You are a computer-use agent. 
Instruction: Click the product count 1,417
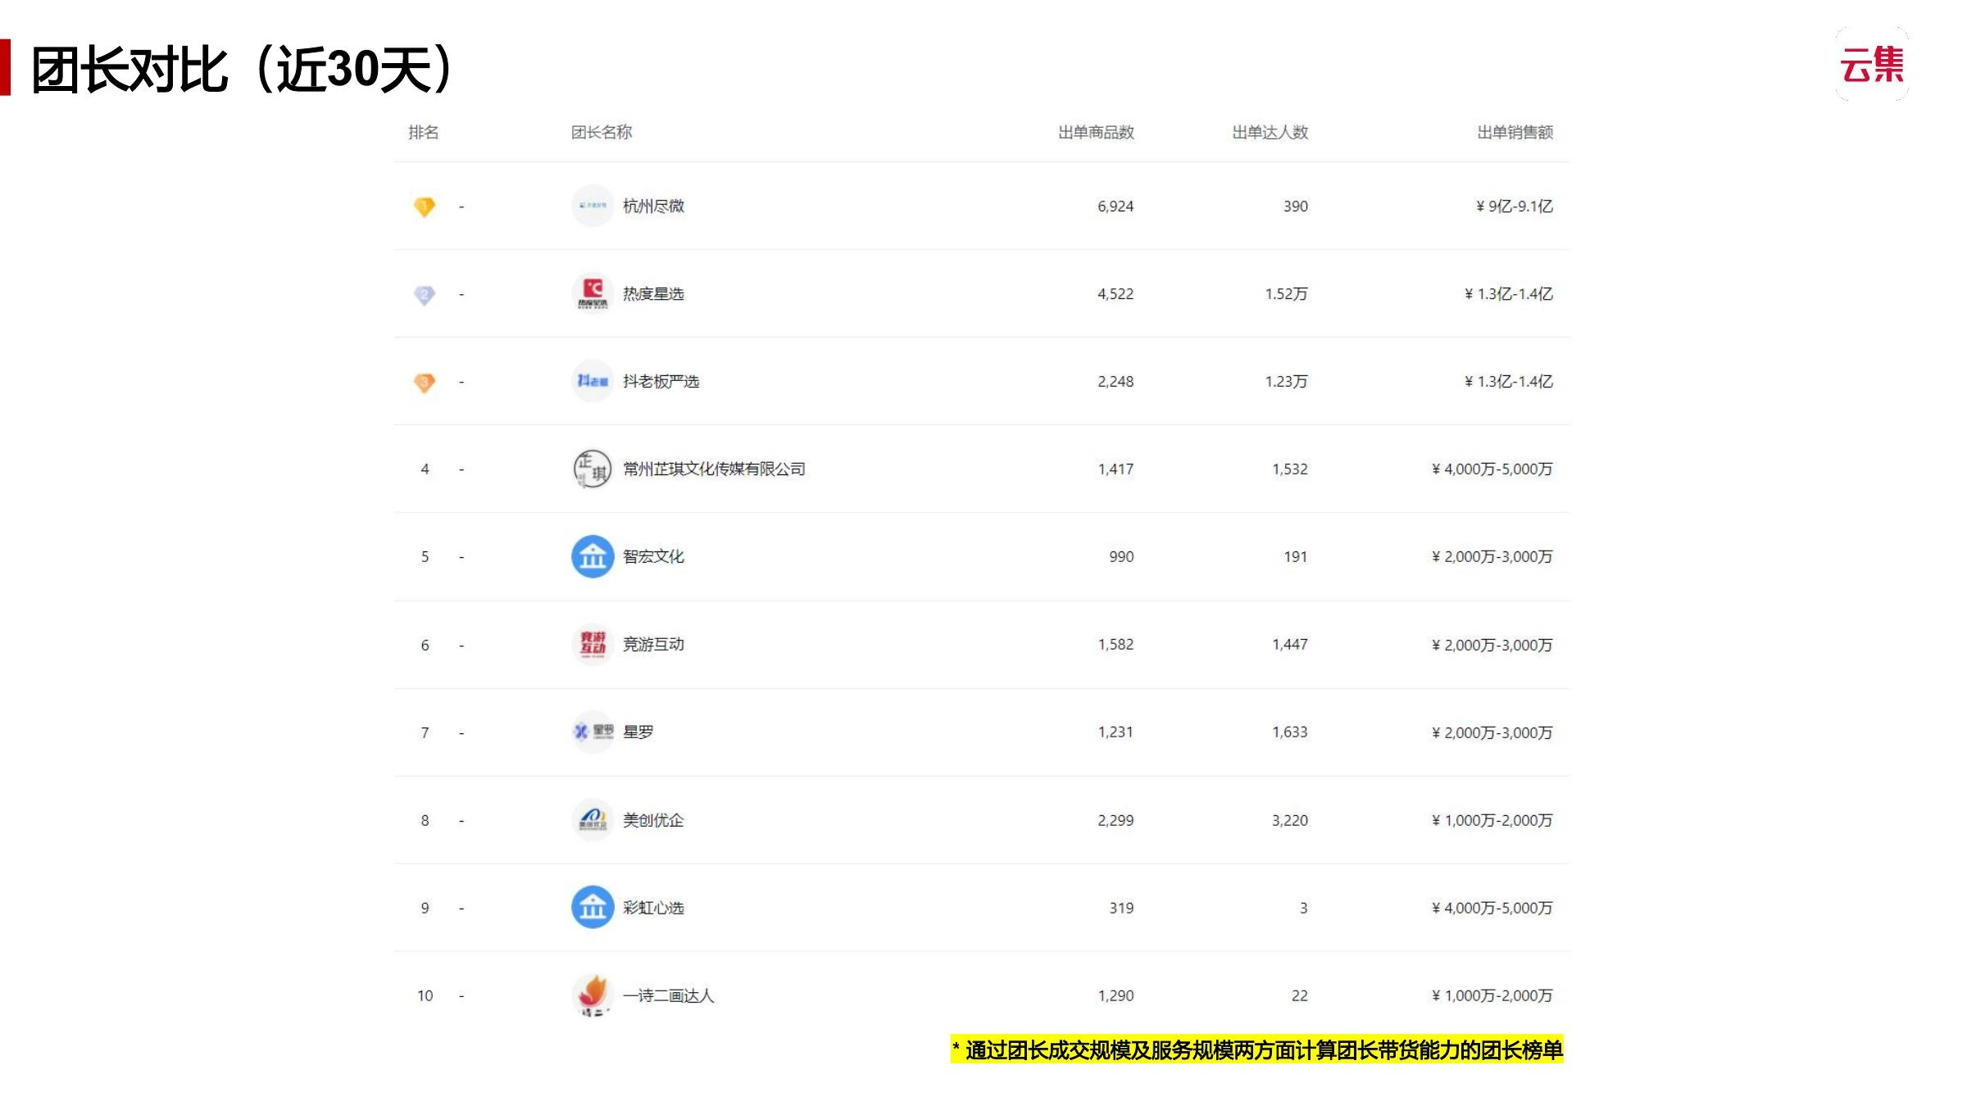[x=1115, y=469]
